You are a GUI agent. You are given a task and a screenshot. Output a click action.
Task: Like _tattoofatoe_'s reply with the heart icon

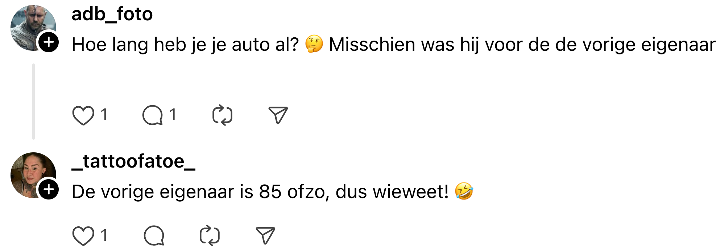[83, 236]
